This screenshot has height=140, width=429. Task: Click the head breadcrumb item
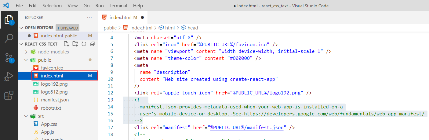coord(193,28)
